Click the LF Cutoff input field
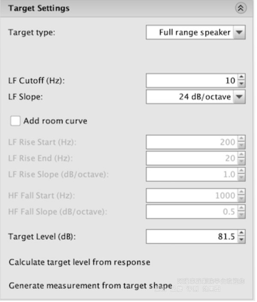Screen dimensions: 257x302 [x=191, y=80]
